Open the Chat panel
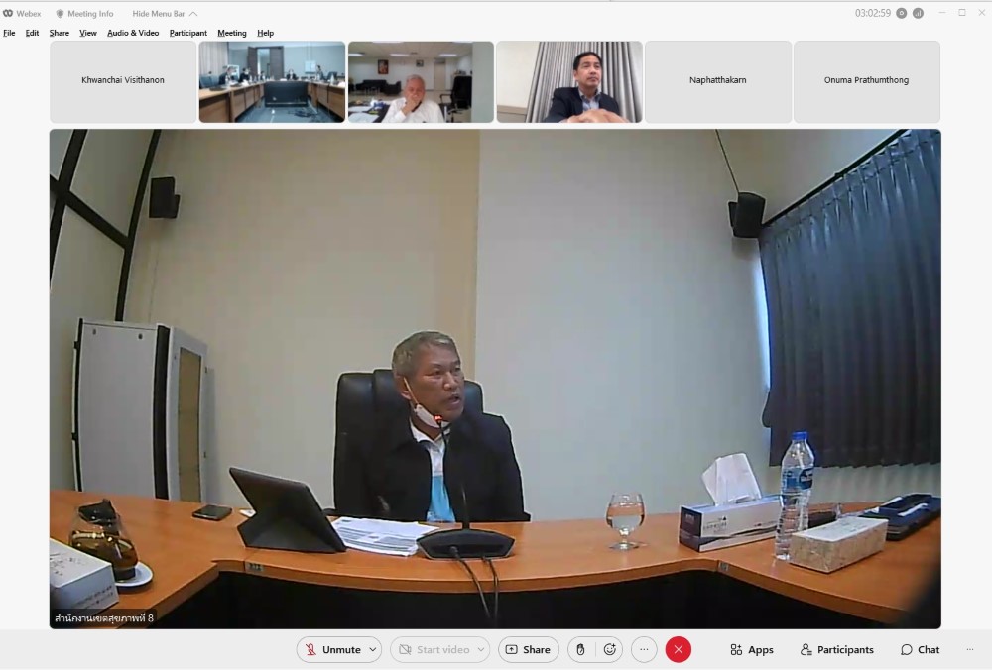The height and width of the screenshot is (670, 992). click(x=920, y=650)
